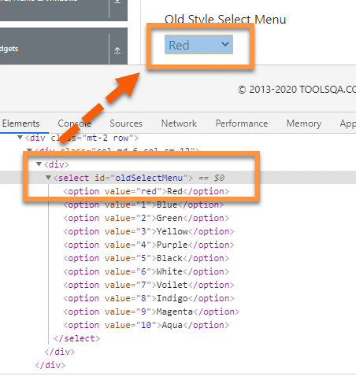The image size is (356, 376).
Task: Collapse the select oldSelectMenu node triangle
Action: pyautogui.click(x=48, y=178)
